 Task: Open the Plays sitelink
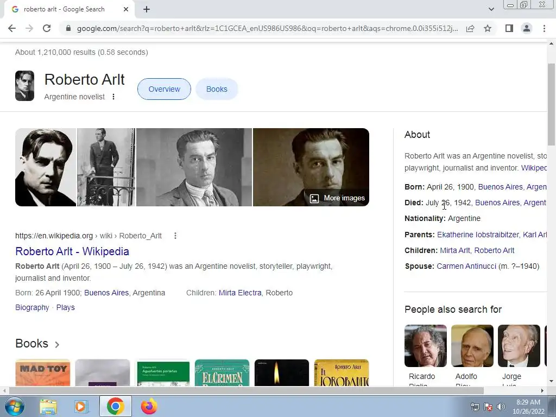(x=66, y=307)
